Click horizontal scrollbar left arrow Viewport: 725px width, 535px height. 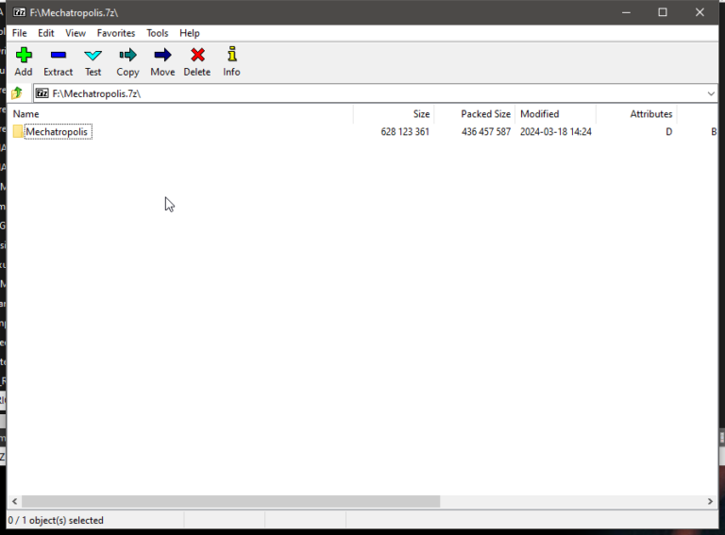pos(15,501)
